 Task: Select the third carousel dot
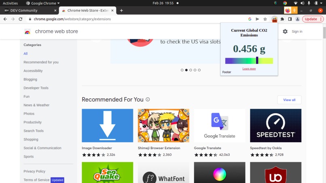[x=191, y=70]
